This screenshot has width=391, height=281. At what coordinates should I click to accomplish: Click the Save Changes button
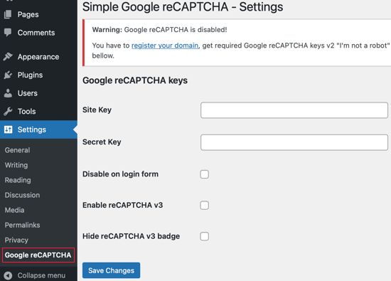pos(111,270)
